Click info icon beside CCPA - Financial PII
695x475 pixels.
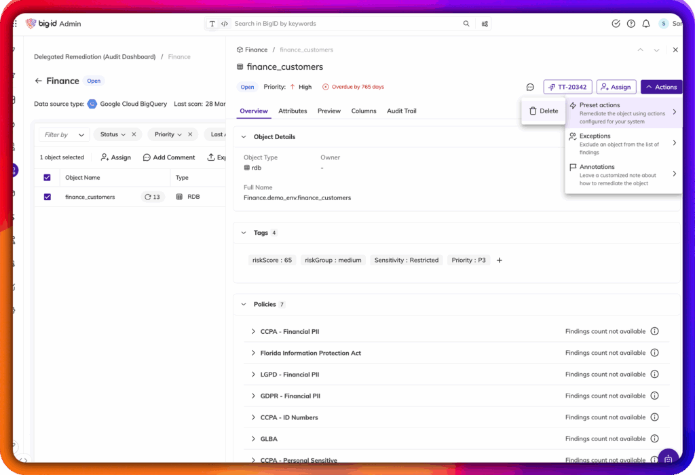[x=654, y=332]
